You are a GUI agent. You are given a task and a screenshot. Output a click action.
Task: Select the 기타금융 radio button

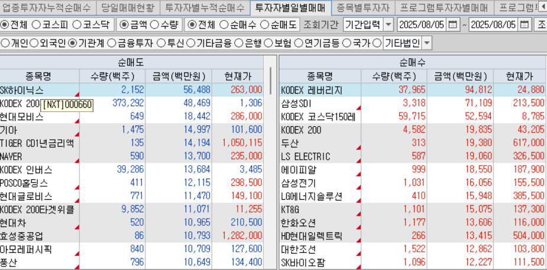pyautogui.click(x=190, y=43)
